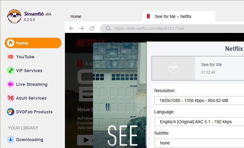The height and width of the screenshot is (148, 244).
Task: Go back with the browser back arrow
Action: pyautogui.click(x=71, y=28)
